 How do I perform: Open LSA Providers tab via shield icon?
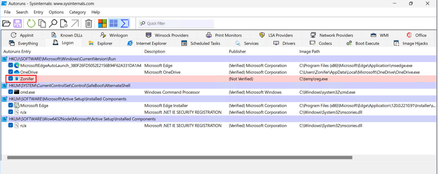point(262,35)
